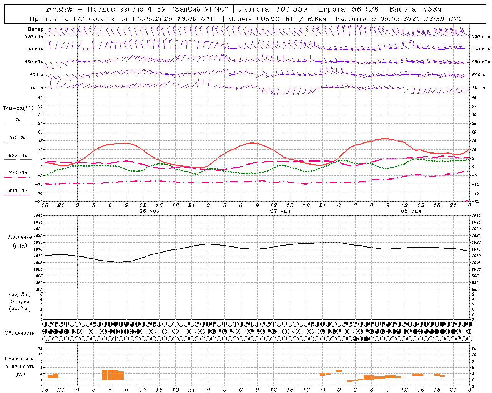Click the 'Тем-ра(°C)' temperature panel label
Viewport: 492px width, 393px height.
pos(18,109)
